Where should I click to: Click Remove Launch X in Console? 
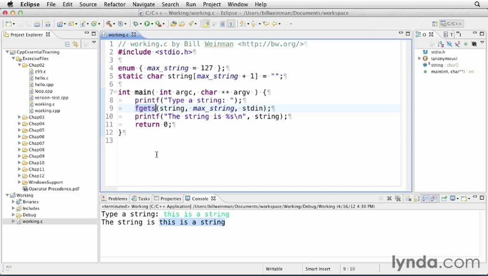point(389,199)
